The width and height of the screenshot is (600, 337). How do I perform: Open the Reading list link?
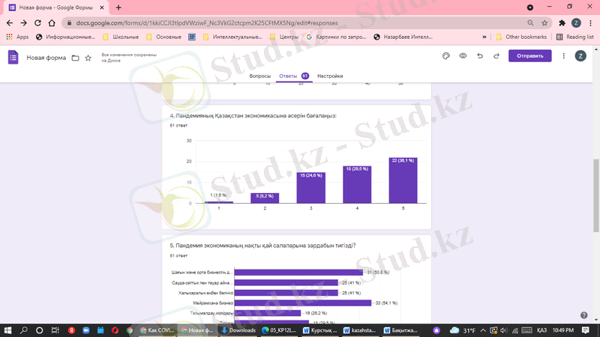(x=574, y=37)
